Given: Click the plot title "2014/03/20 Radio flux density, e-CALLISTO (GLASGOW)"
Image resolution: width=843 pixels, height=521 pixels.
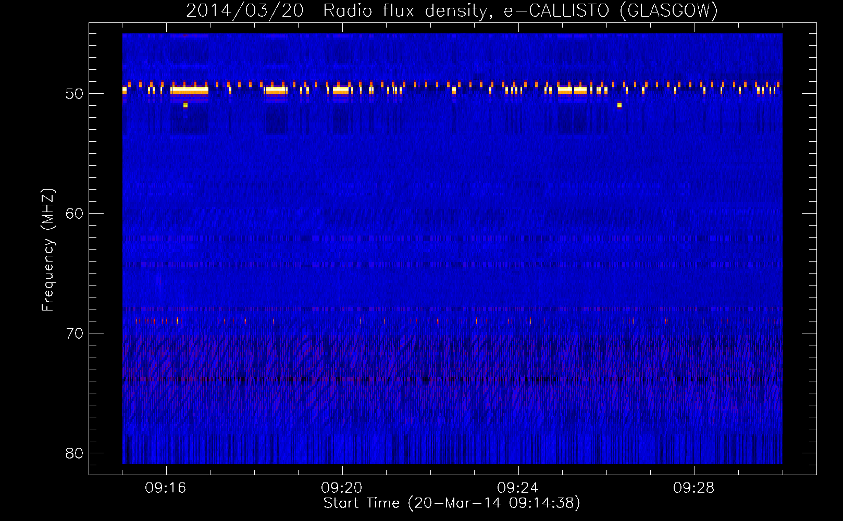Looking at the screenshot, I should [x=452, y=10].
